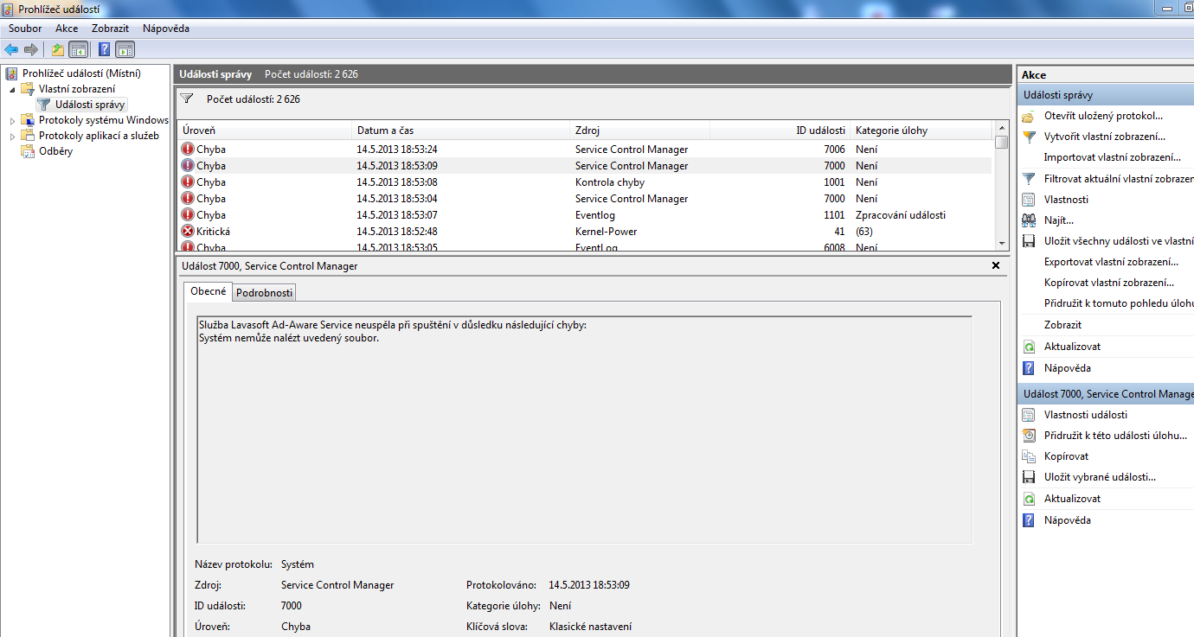This screenshot has width=1194, height=637.
Task: Click Aktualizovat refresh icon under Událost 7000 actions
Action: coord(1029,499)
